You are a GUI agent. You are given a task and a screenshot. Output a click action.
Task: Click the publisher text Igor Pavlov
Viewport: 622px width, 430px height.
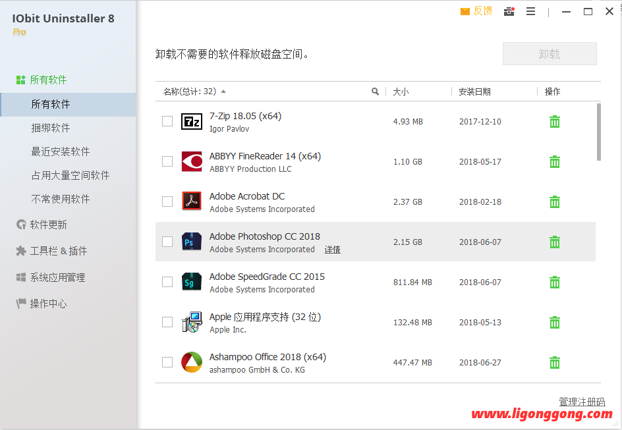229,129
